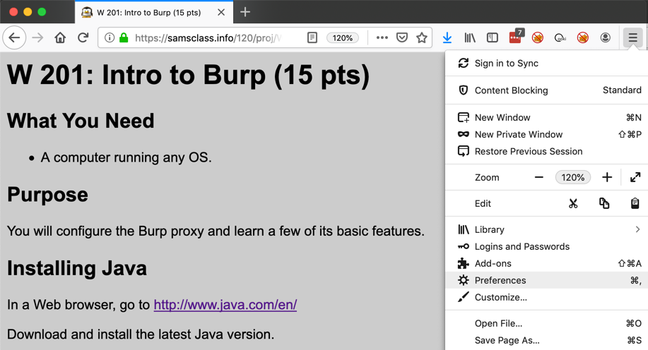The image size is (648, 350).
Task: Toggle Reader View icon in address bar
Action: click(312, 38)
